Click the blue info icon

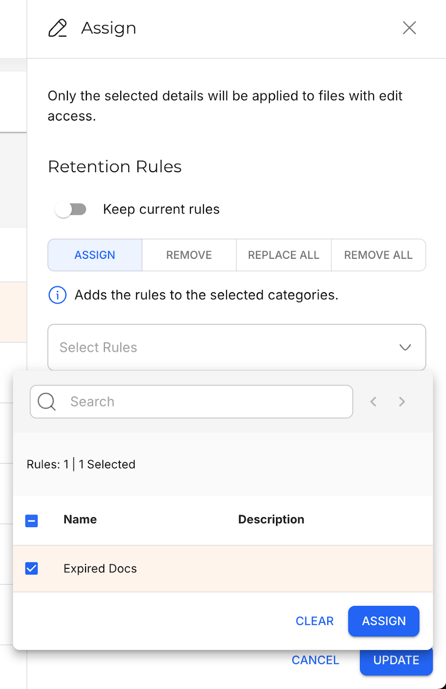pos(57,295)
